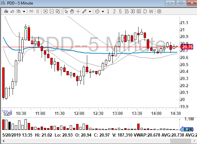The width and height of the screenshot is (197, 144).
Task: Click the circled X clear icon
Action: (x=159, y=12)
